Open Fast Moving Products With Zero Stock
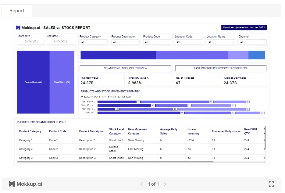 coord(221,68)
